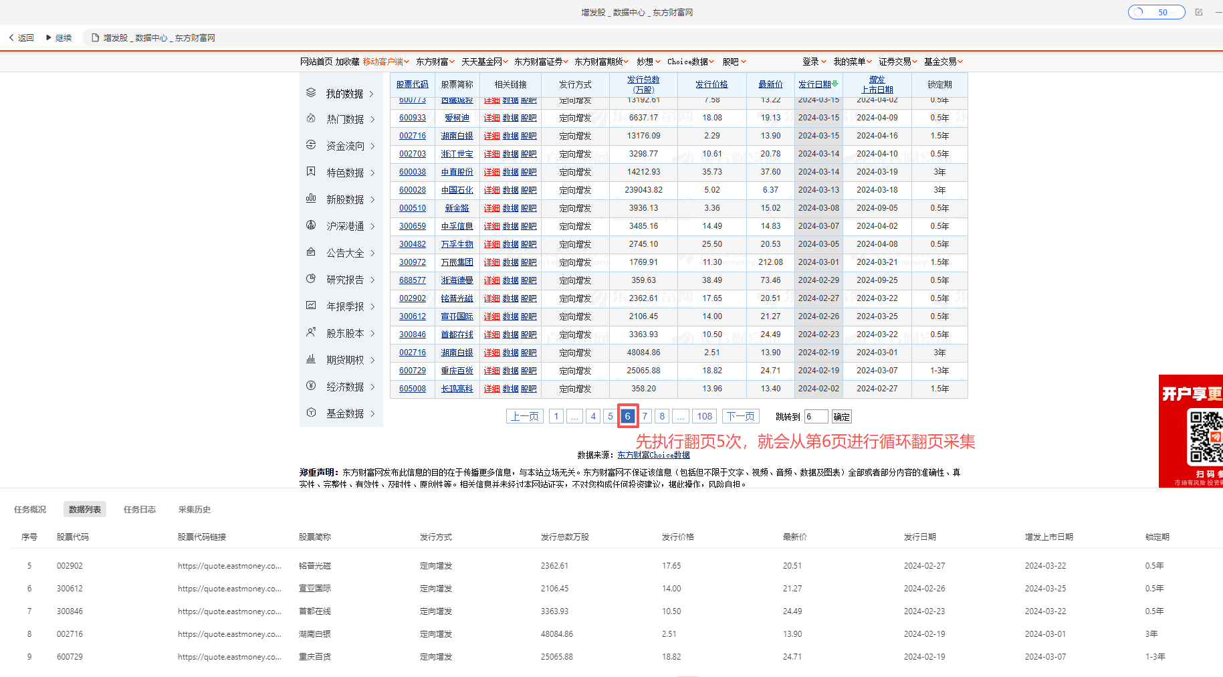Click the document icon of page tab

coord(95,38)
